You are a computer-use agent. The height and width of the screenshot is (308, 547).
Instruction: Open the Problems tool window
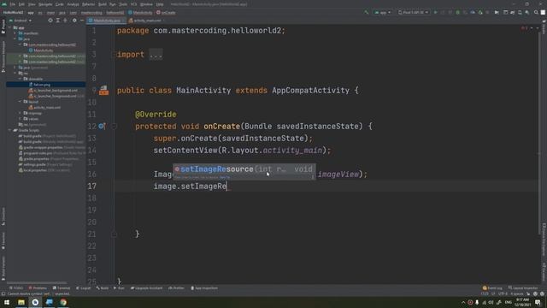38,288
